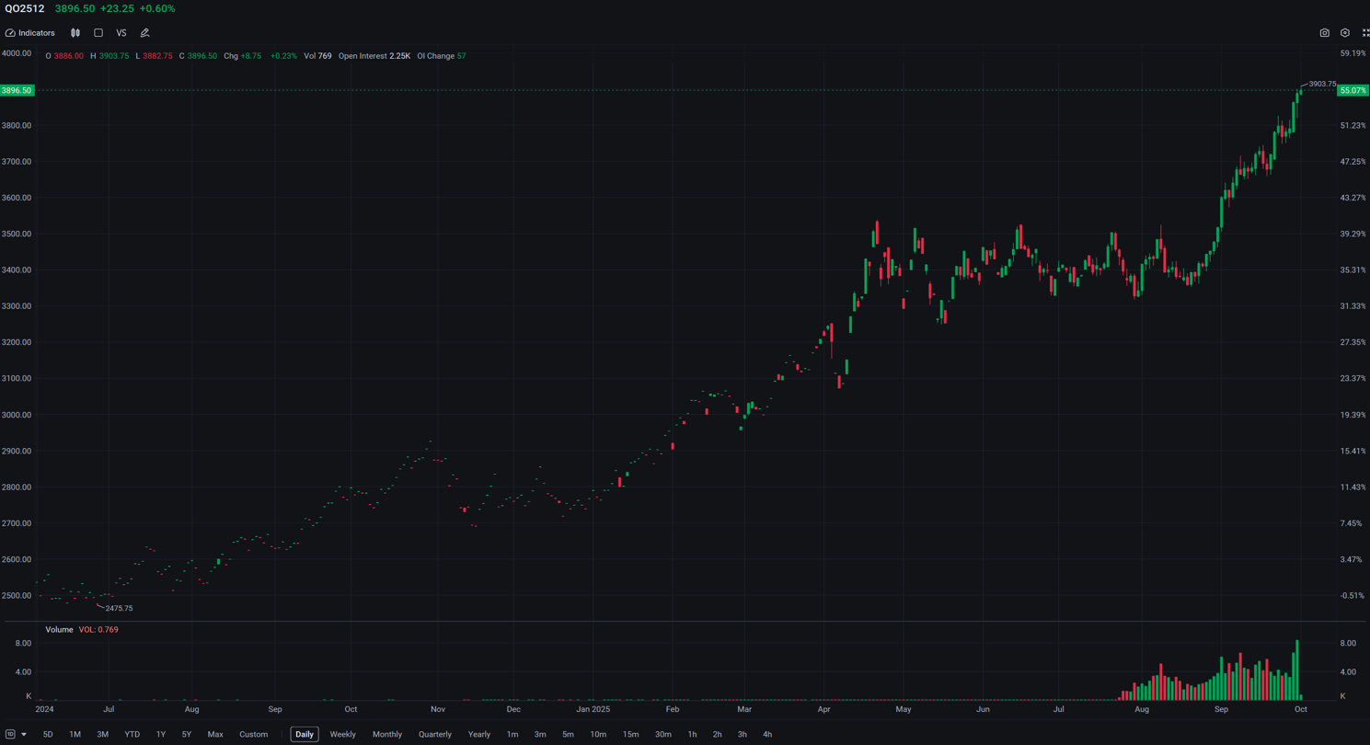Click the OI Change 57 readout
1370x745 pixels.
tap(442, 56)
